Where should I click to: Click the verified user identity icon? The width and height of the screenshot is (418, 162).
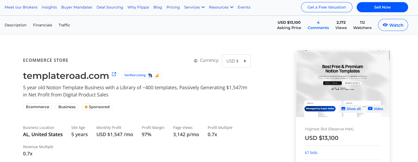[x=150, y=75]
